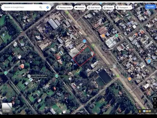Open the FIVE STAR QUINTA place pin
The width and height of the screenshot is (157, 118).
coord(29,76)
